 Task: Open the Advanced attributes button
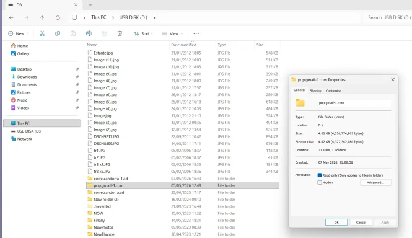[375, 182]
